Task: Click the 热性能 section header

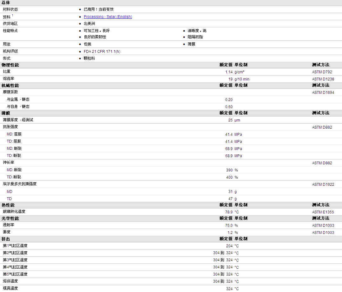Action: click(8, 205)
